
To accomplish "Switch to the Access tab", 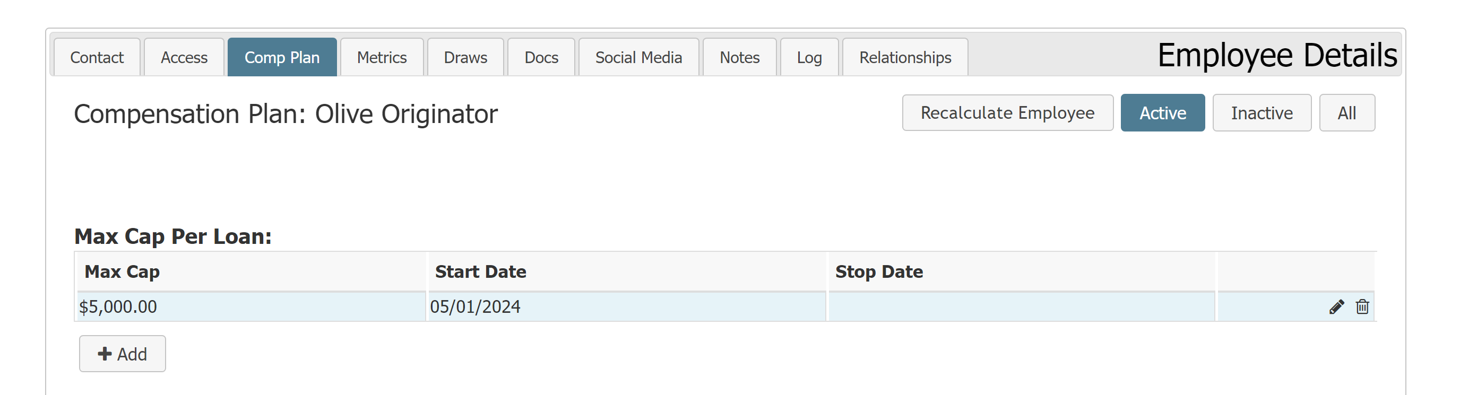I will (x=184, y=57).
